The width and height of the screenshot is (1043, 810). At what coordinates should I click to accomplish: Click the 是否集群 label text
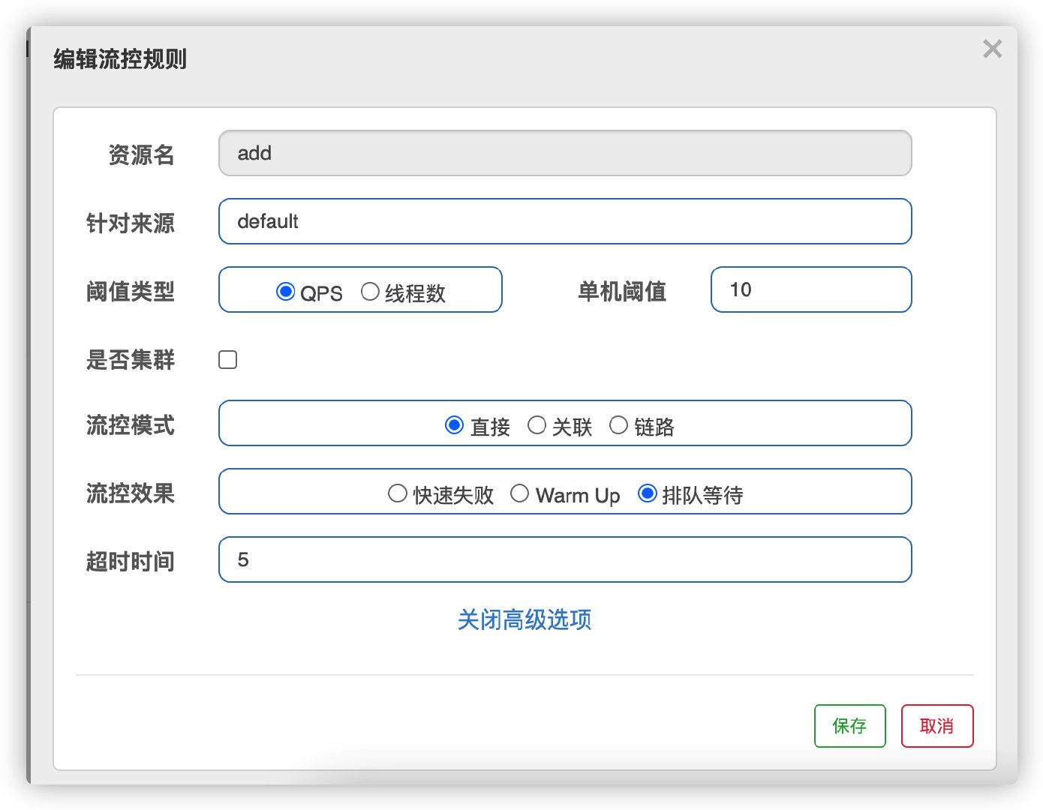tap(131, 360)
